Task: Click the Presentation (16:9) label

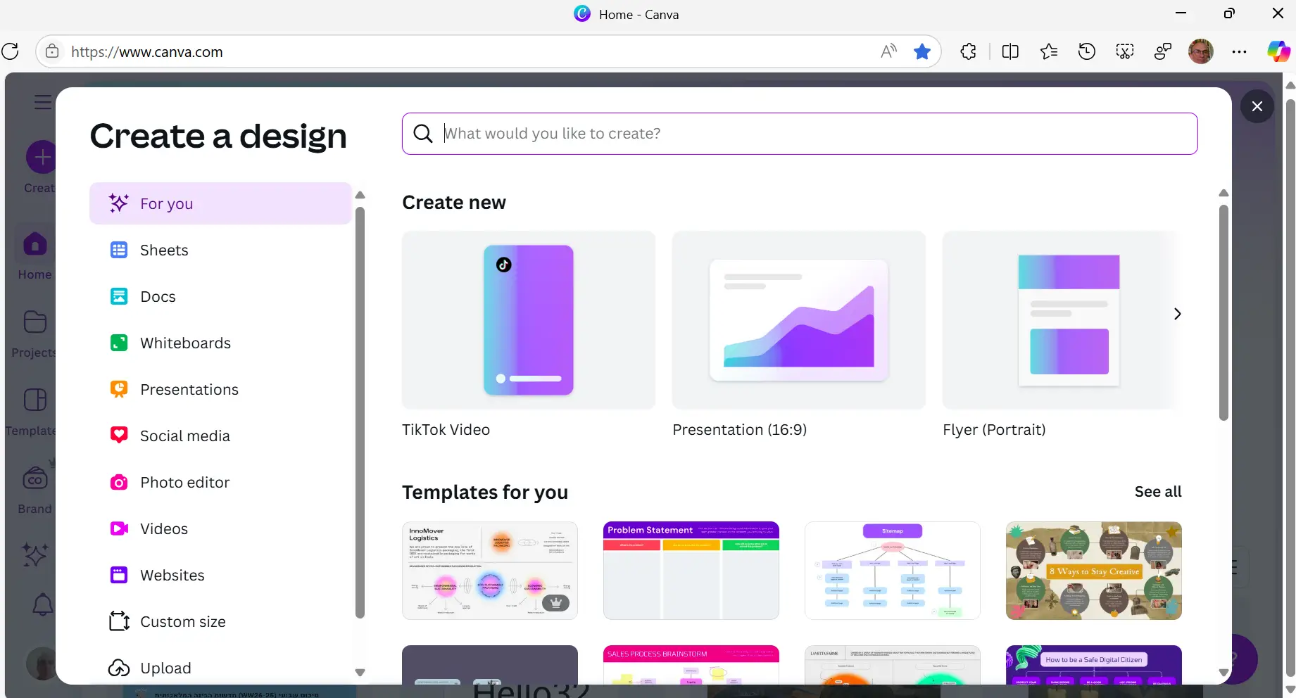Action: pos(739,430)
